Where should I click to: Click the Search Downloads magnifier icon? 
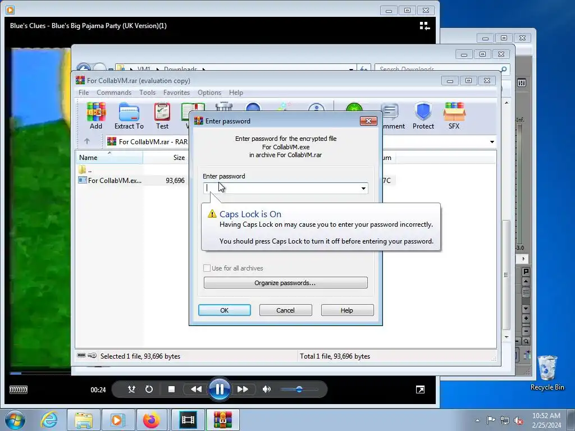(504, 69)
